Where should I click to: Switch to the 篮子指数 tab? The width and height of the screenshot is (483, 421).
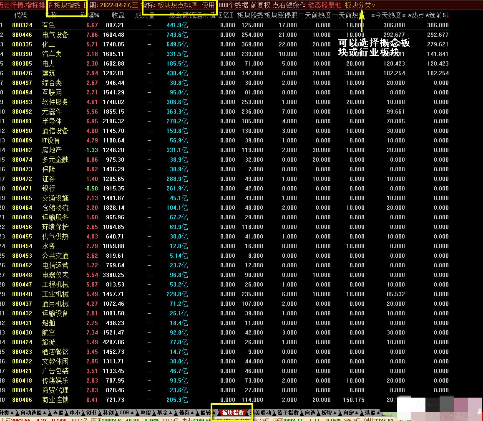tap(288, 413)
